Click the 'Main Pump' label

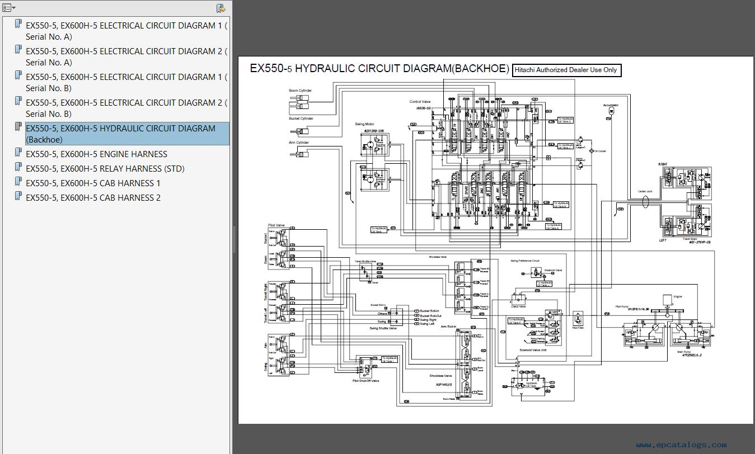[x=683, y=352]
